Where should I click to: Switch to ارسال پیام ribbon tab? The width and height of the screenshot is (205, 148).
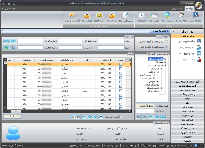point(177,9)
